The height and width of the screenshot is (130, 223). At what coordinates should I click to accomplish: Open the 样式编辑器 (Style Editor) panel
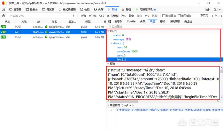tap(67, 9)
